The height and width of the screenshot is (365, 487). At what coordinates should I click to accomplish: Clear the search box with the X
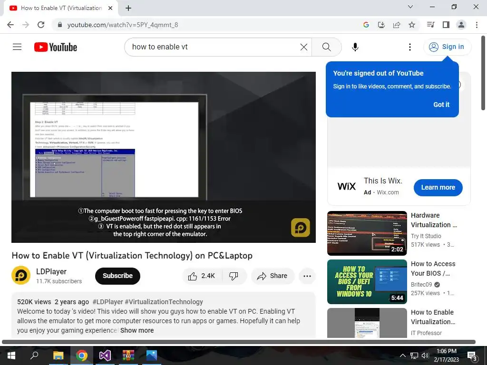coord(304,47)
